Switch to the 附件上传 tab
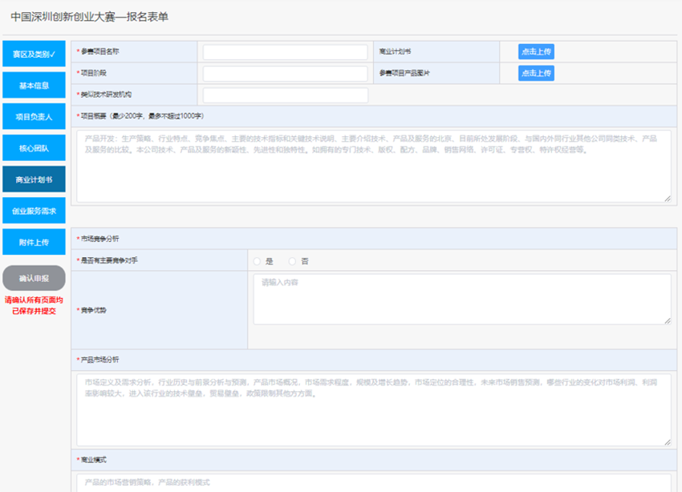This screenshot has height=492, width=682. pos(34,242)
